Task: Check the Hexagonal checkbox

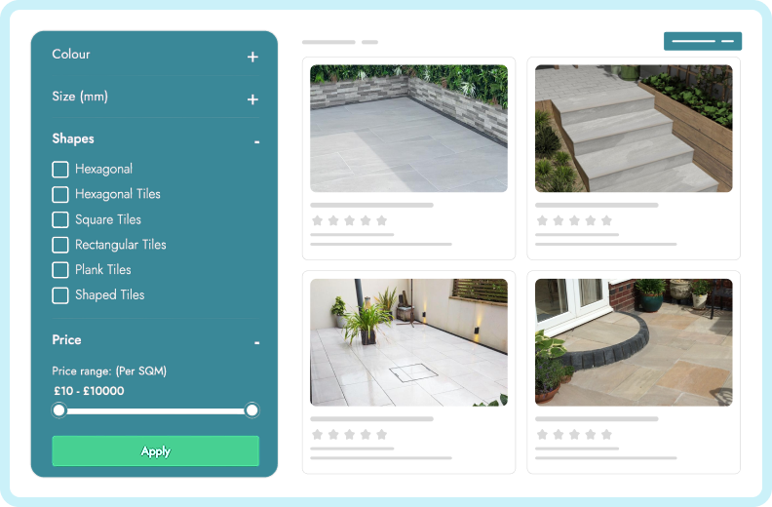Action: (x=60, y=169)
